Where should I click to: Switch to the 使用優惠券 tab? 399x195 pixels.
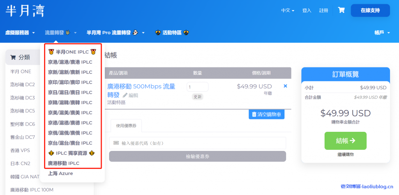125,126
